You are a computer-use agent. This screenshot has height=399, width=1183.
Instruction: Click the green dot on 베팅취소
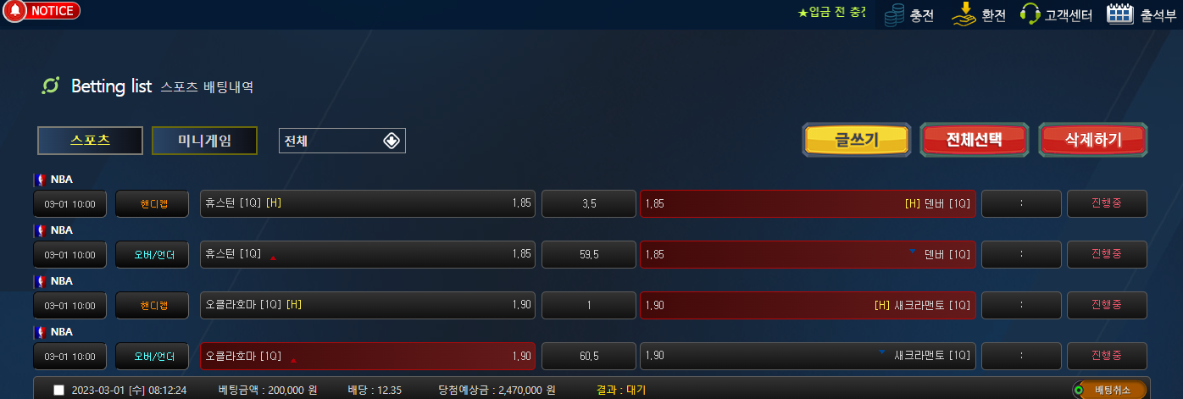tap(1079, 391)
